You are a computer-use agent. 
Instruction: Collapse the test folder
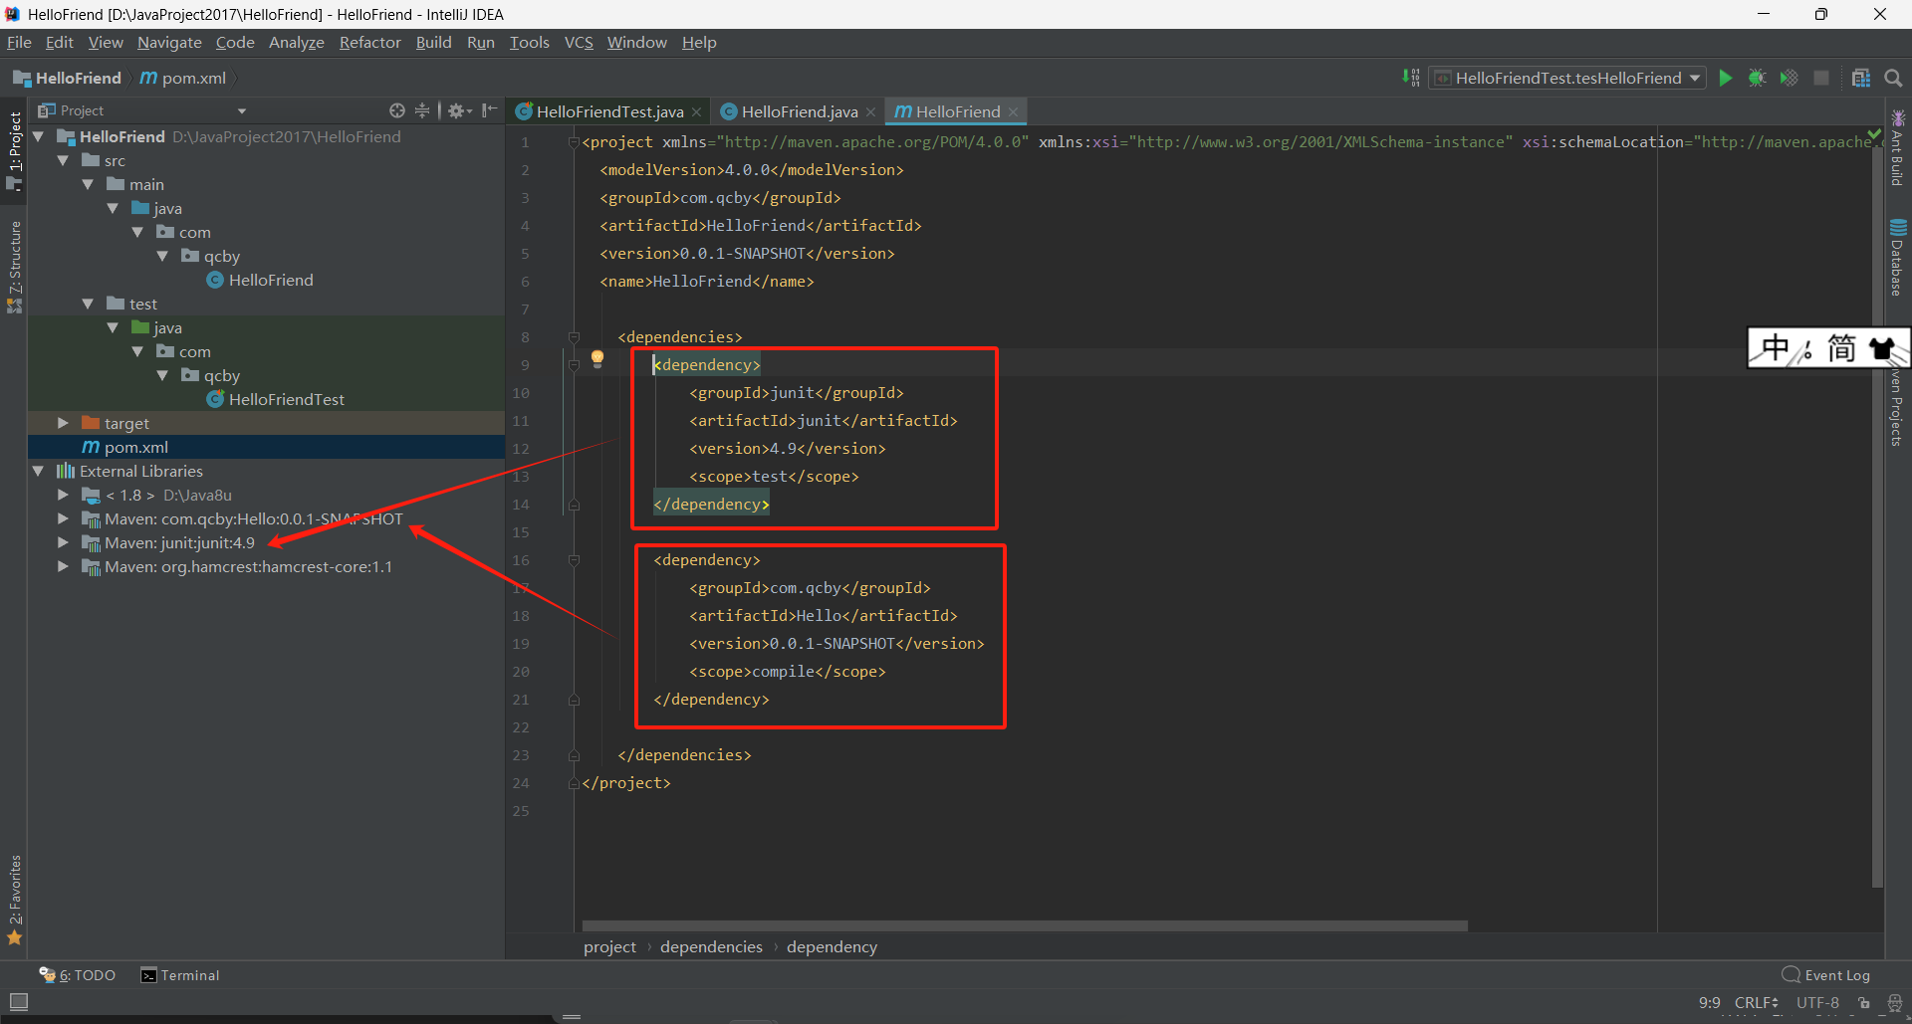[88, 304]
